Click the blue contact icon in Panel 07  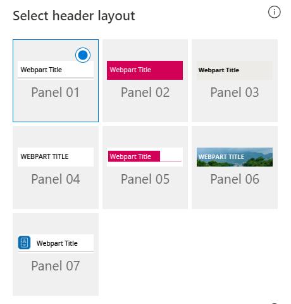point(24,243)
